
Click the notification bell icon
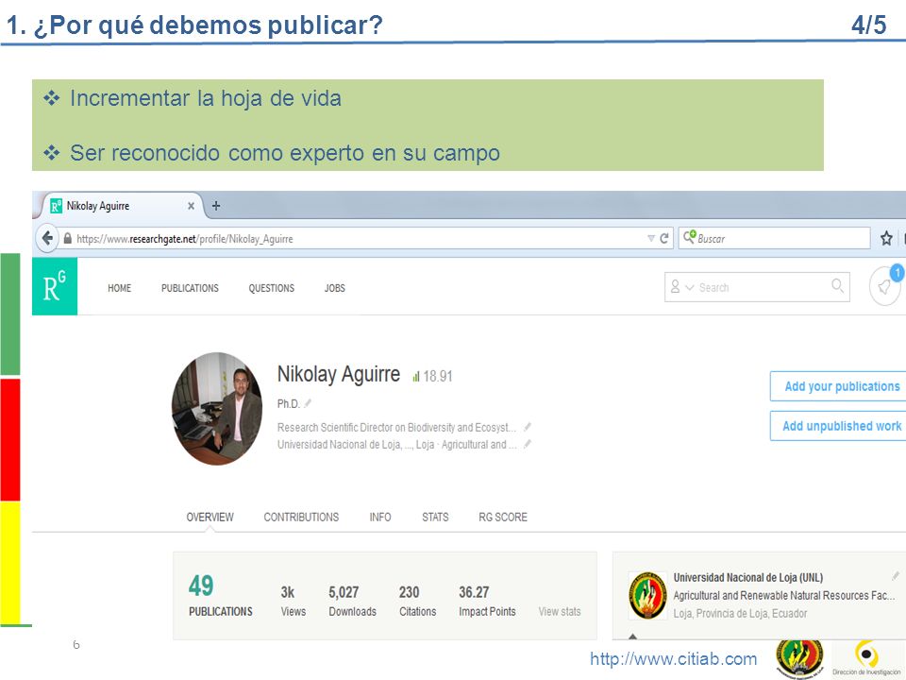click(884, 286)
